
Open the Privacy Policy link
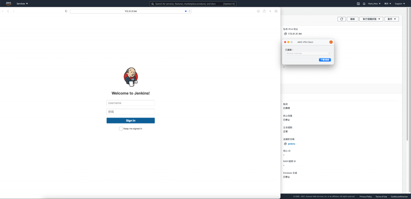coord(365,196)
